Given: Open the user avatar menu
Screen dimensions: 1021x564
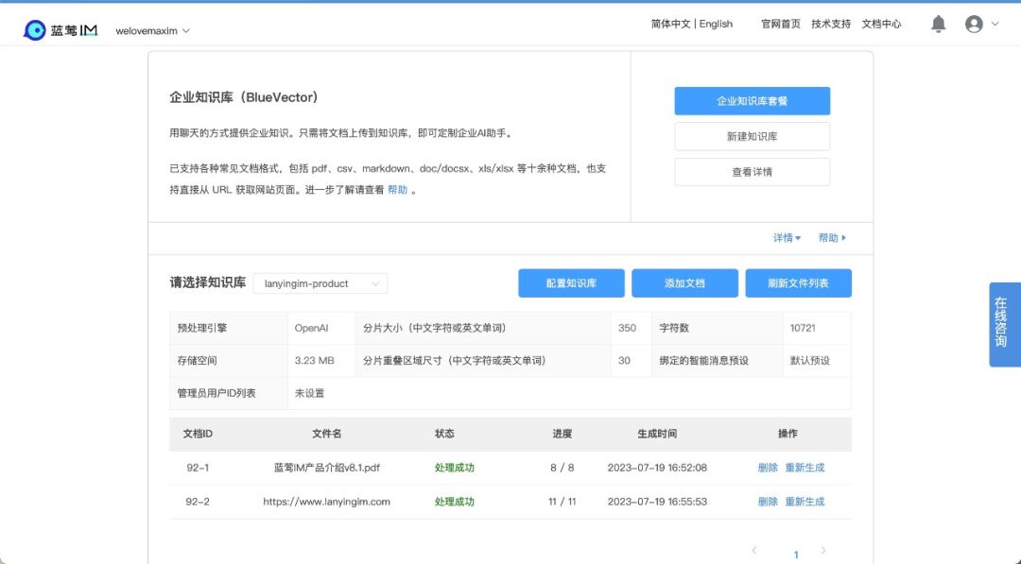Looking at the screenshot, I should click(x=974, y=24).
